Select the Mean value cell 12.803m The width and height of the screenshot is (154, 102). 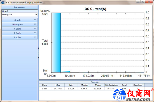tap(98, 89)
